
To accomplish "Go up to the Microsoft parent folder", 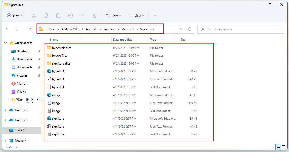I will pos(31,29).
